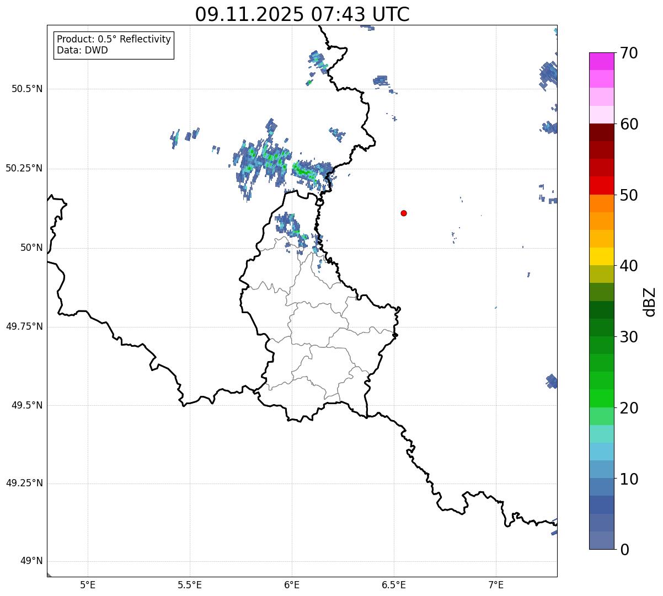Click the longitude label 7°E

pyautogui.click(x=496, y=585)
